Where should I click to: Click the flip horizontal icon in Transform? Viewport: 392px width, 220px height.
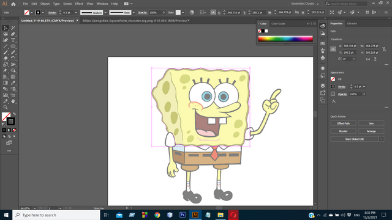click(x=367, y=59)
